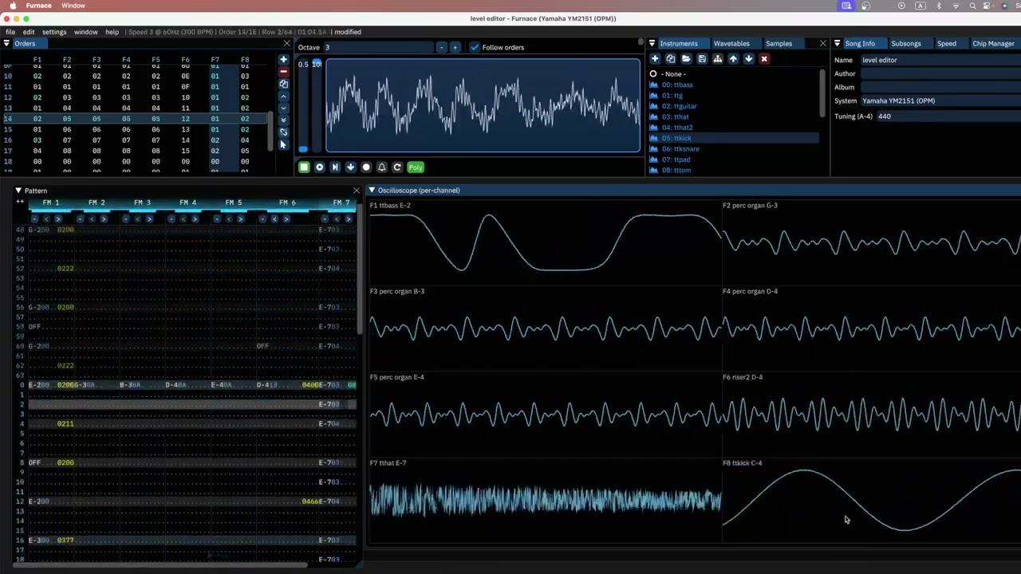Click the Octave value field

click(378, 47)
